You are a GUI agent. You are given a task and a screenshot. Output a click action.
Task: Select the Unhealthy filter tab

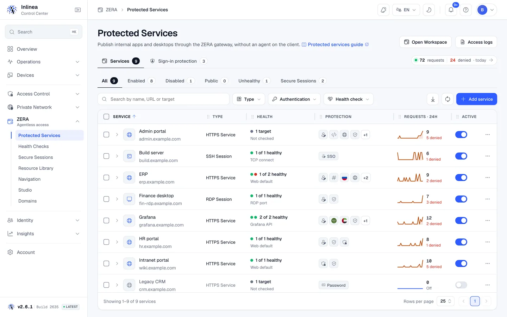pyautogui.click(x=254, y=81)
